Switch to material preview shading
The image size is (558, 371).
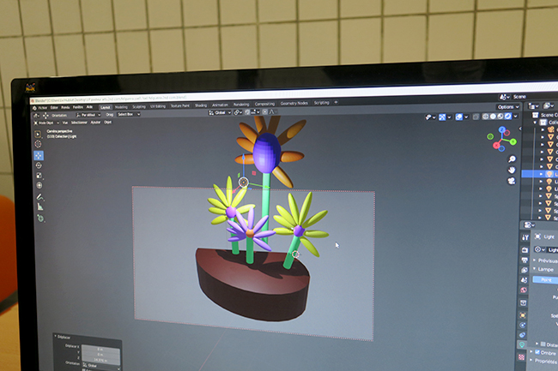500,117
